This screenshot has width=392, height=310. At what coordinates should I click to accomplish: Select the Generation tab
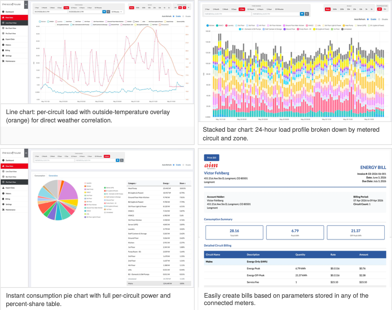[x=53, y=176]
